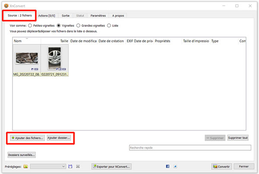This screenshot has width=259, height=174.
Task: Open the A propos tab
Action: click(118, 16)
